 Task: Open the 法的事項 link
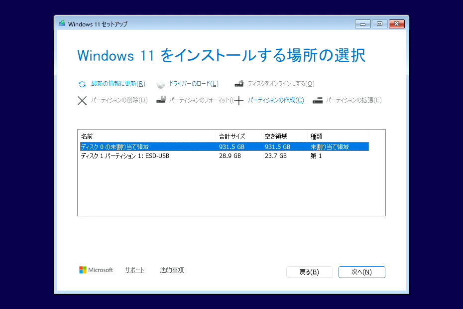click(x=172, y=269)
